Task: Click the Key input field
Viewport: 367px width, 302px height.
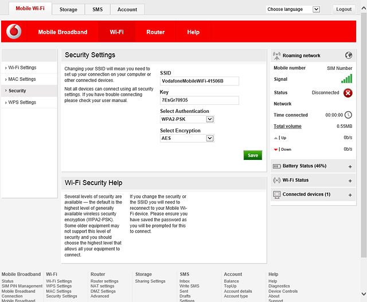Action: click(200, 100)
